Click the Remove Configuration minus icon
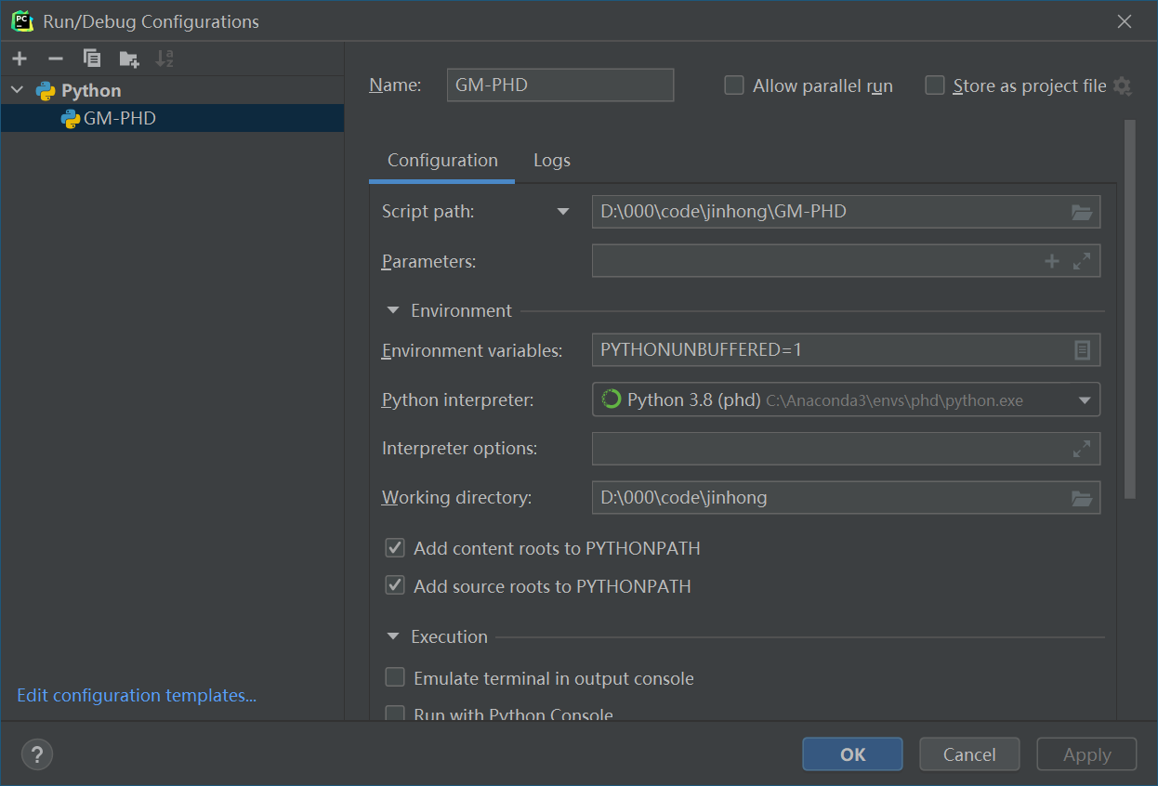 pos(56,59)
